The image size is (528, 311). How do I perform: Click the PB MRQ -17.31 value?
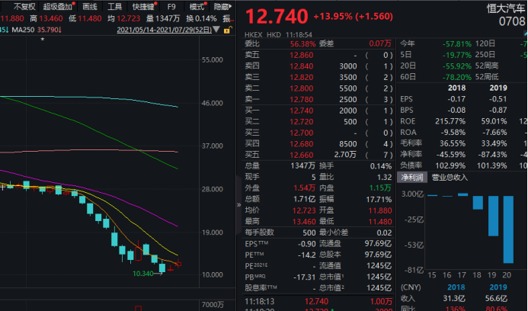(x=305, y=277)
